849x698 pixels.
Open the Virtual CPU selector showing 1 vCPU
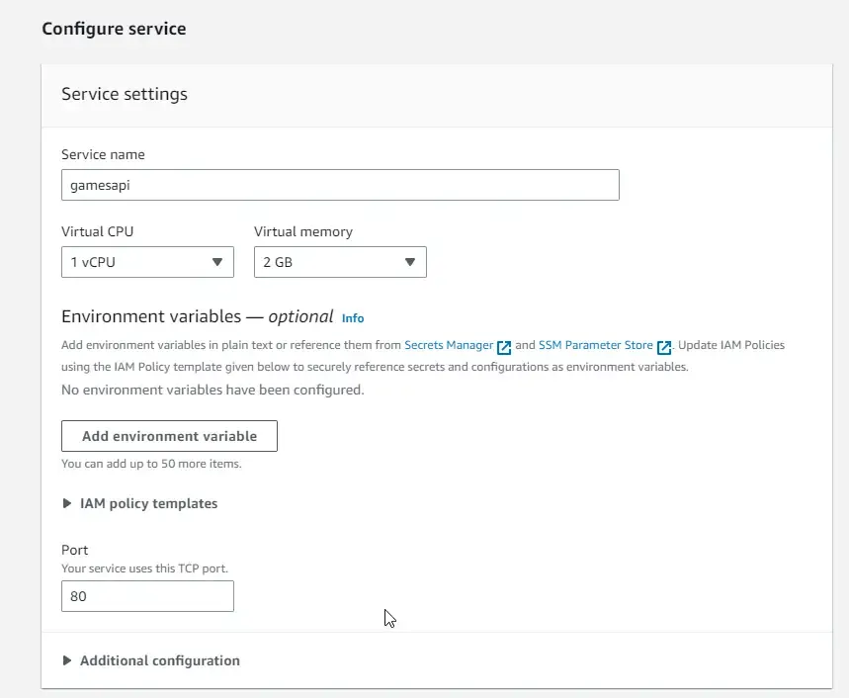tap(146, 262)
